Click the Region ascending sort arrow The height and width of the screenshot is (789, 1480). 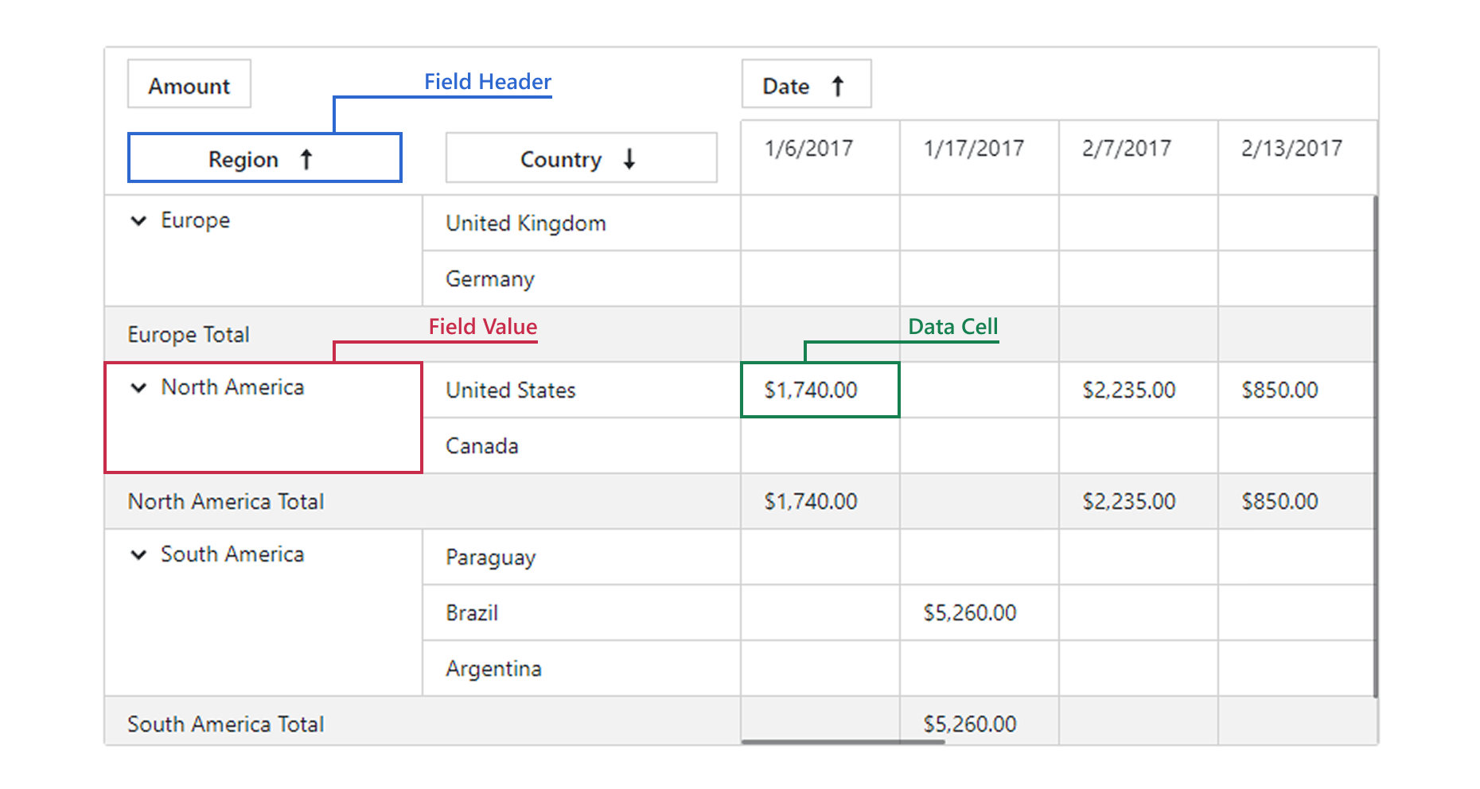pos(306,160)
